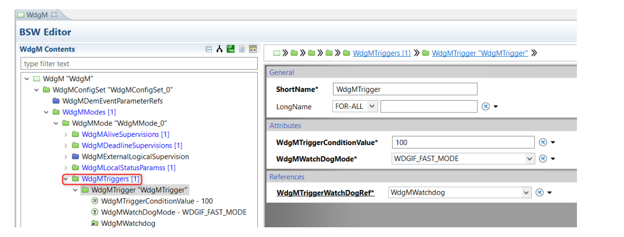The image size is (624, 237).
Task: Click the WdgMAliveSupervisions folder icon
Action: (75, 134)
